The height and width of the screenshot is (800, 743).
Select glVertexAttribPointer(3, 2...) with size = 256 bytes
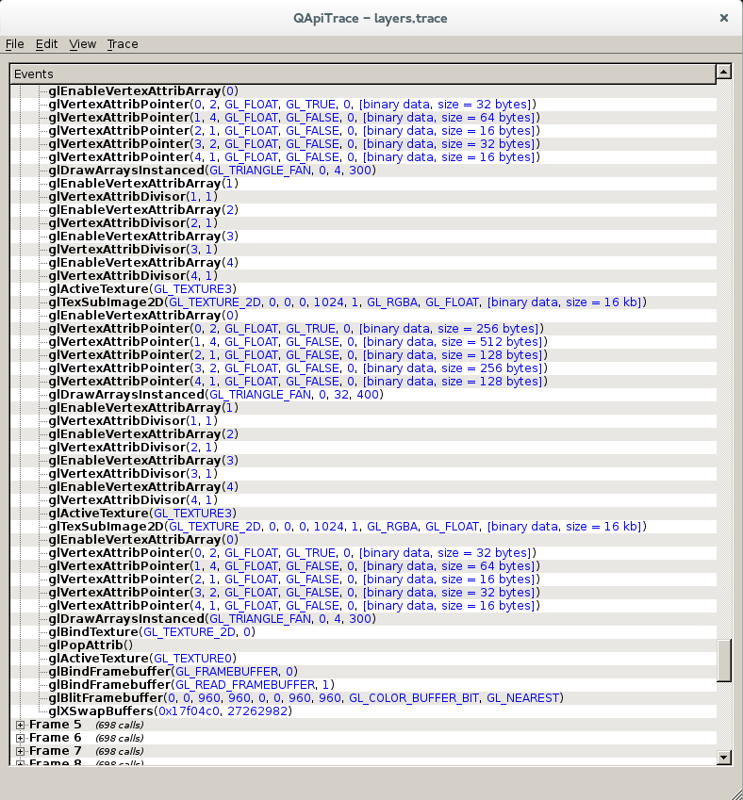(298, 368)
